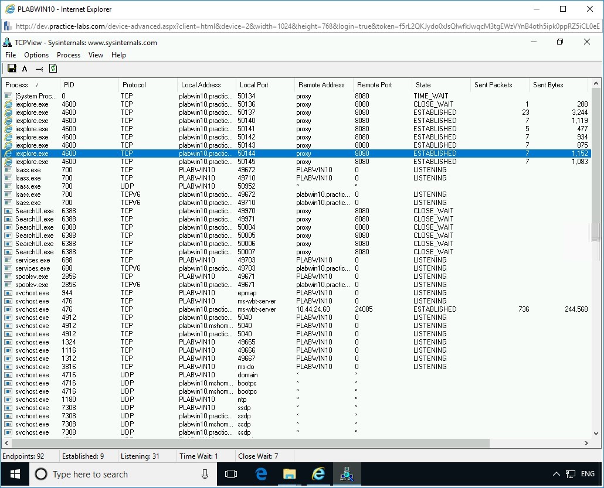Launch File Explorer from the taskbar
Screen dimensions: 604x488
tap(289, 474)
